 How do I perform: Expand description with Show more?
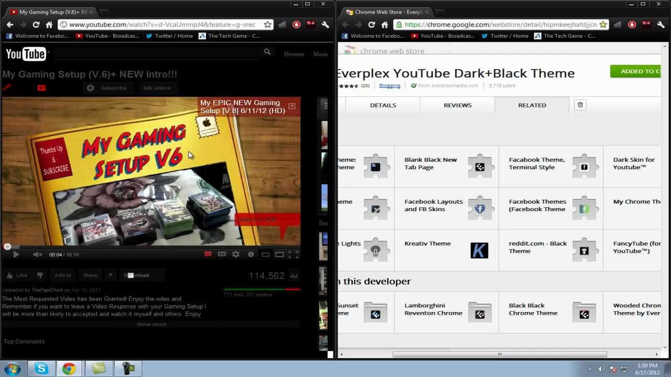pyautogui.click(x=151, y=324)
